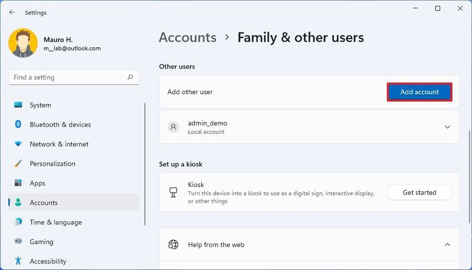The width and height of the screenshot is (472, 270).
Task: Expand the admin_demo account chevron
Action: 447,127
